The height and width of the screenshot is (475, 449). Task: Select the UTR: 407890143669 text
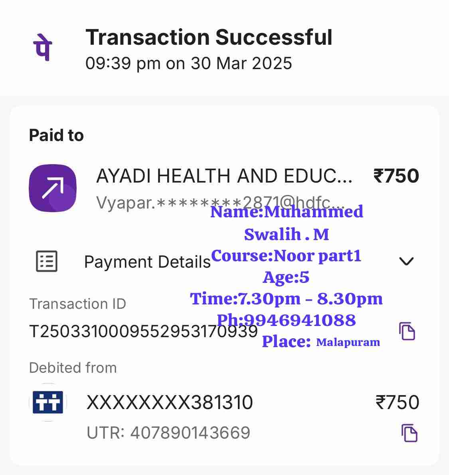click(x=168, y=433)
